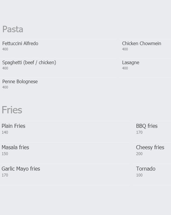Click the Tornado fries item
Screen dimensions: 171x215
(x=146, y=169)
